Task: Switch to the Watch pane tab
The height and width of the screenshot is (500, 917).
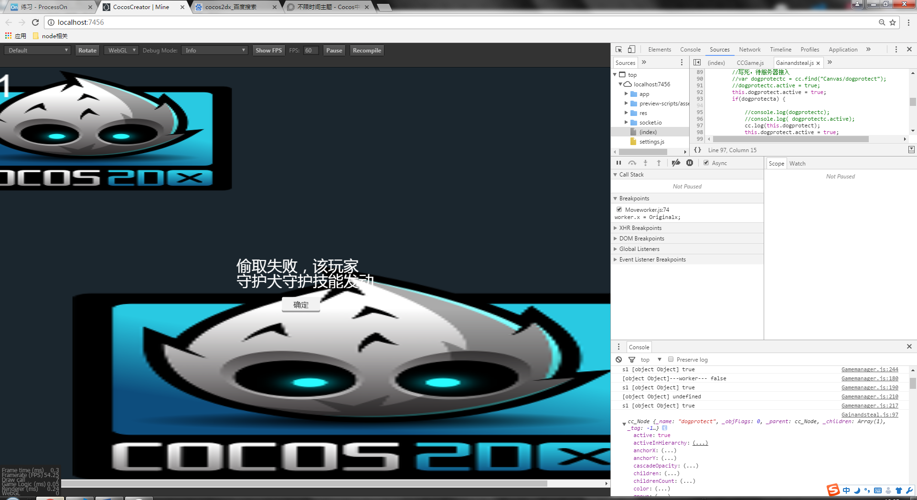Action: [x=797, y=164]
